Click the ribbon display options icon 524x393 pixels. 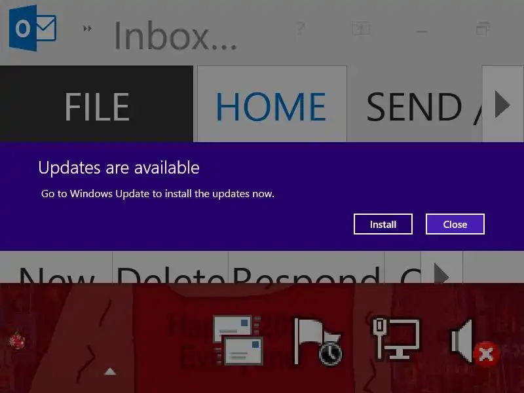pos(361,29)
